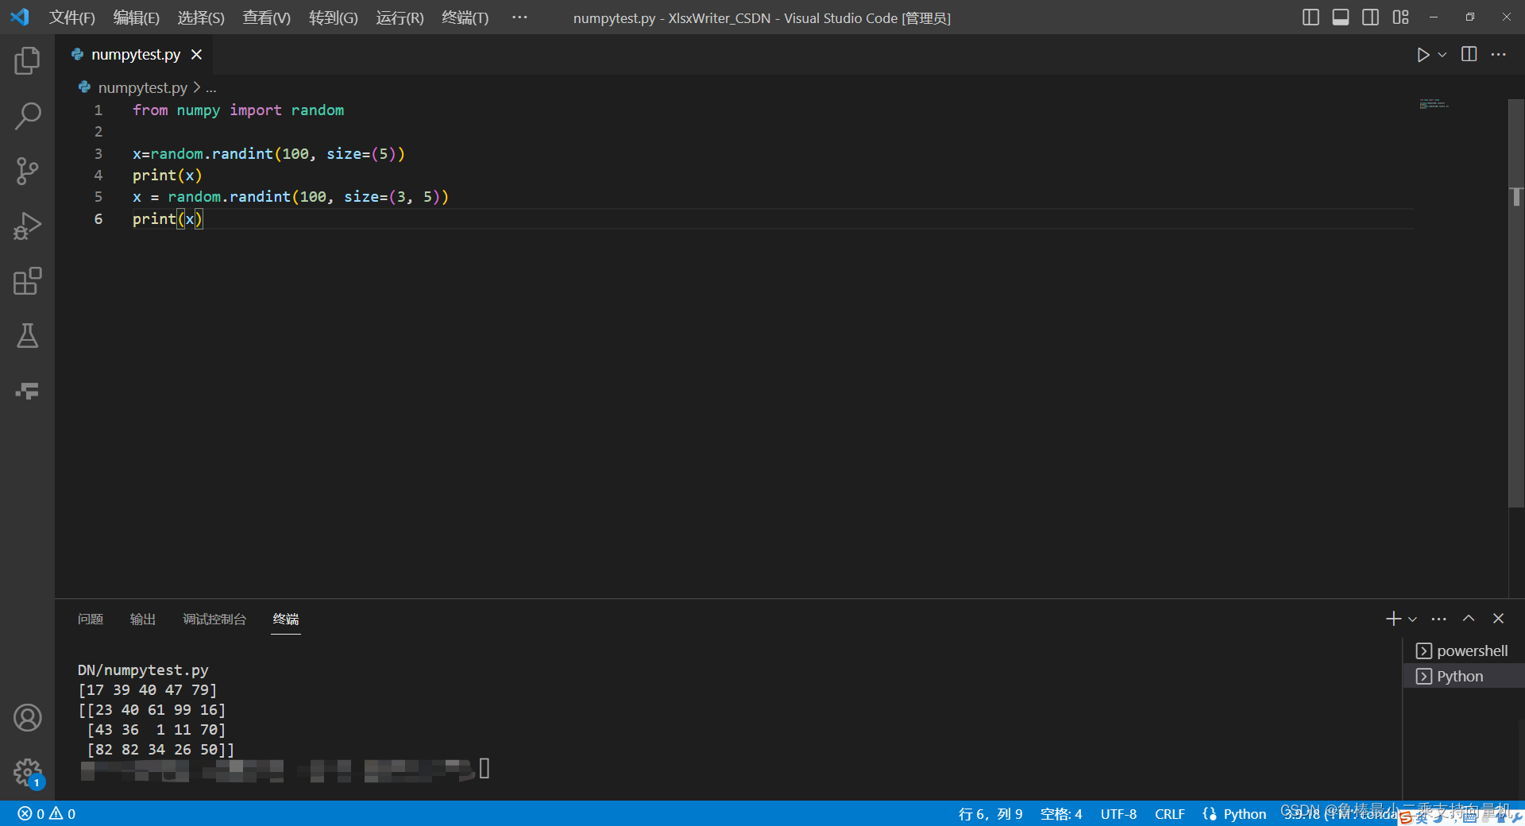Open the 终端(T) menu

click(x=465, y=17)
